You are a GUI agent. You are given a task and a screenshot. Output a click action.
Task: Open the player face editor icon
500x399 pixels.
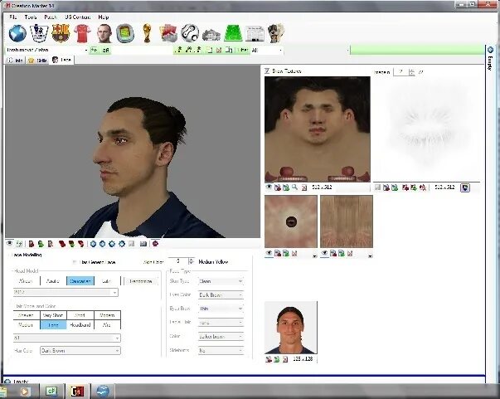point(104,33)
